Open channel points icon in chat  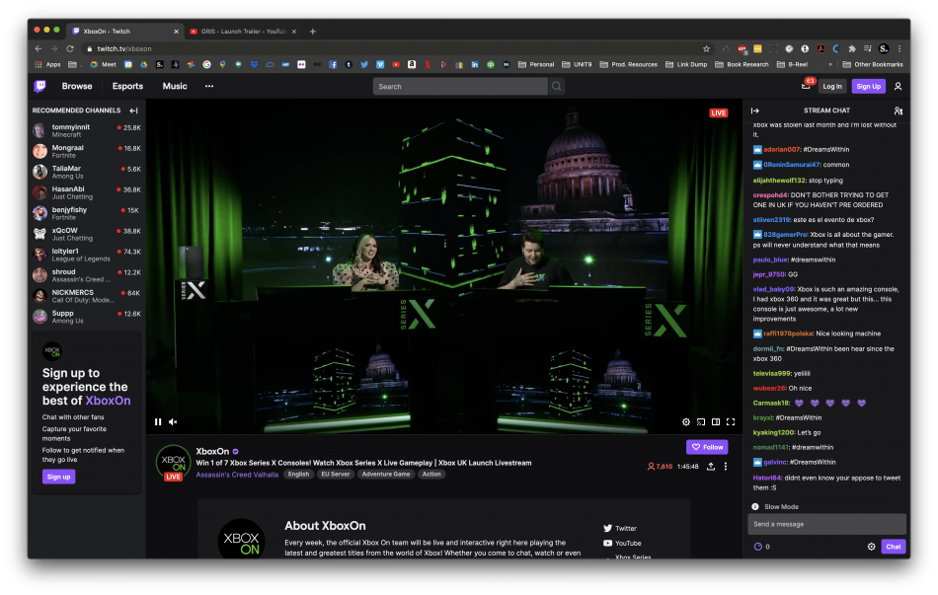tap(758, 547)
